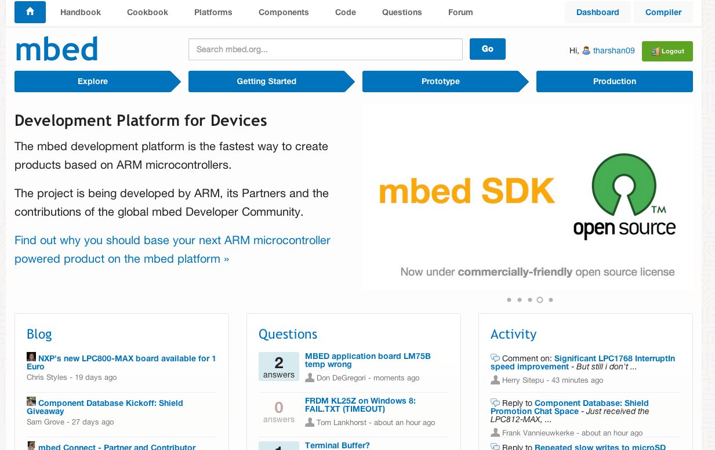Click the '2 answers' count box

point(279,366)
